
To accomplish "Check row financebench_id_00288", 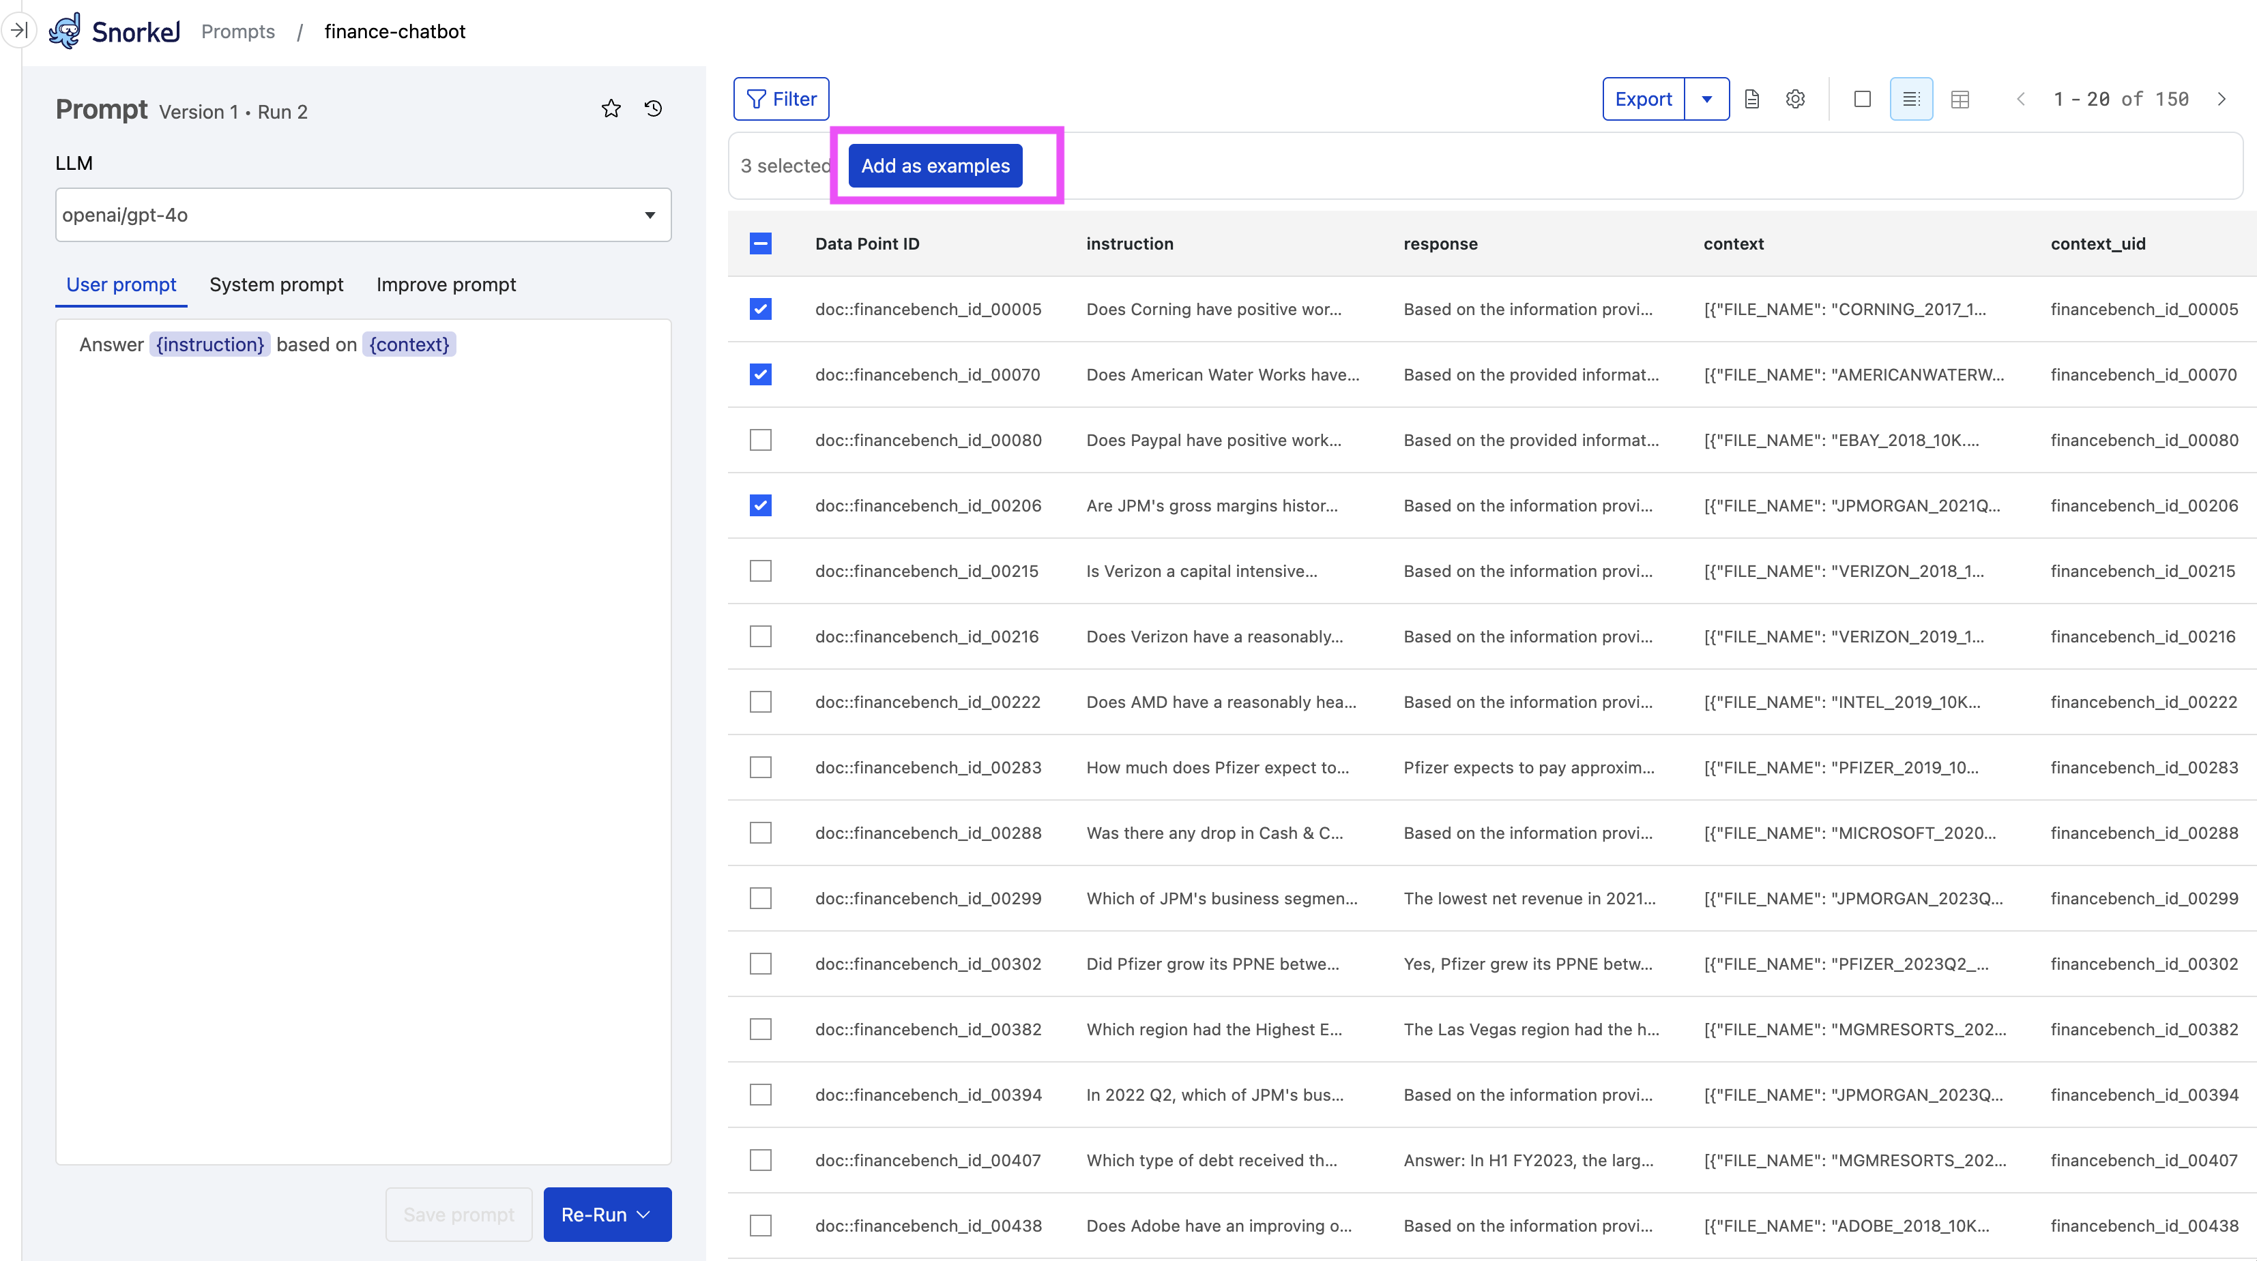I will (x=759, y=833).
